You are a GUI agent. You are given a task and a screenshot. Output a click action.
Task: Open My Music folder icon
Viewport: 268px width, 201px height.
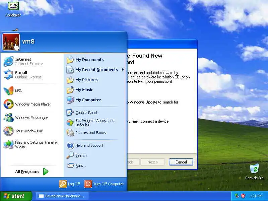tap(70, 90)
